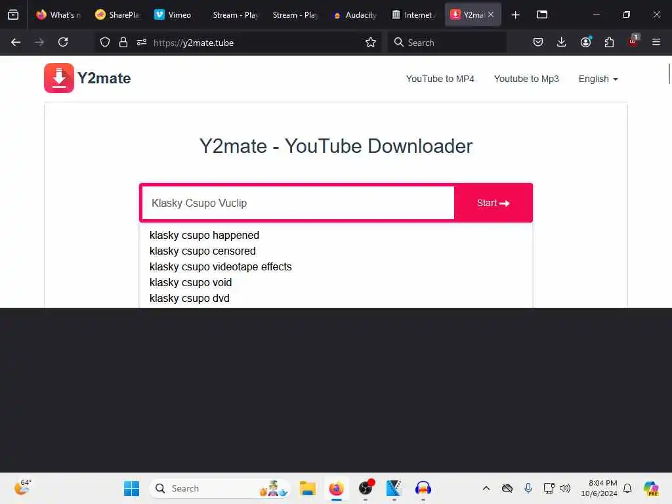Click the Firefox taskbar icon
Image resolution: width=672 pixels, height=504 pixels.
337,488
